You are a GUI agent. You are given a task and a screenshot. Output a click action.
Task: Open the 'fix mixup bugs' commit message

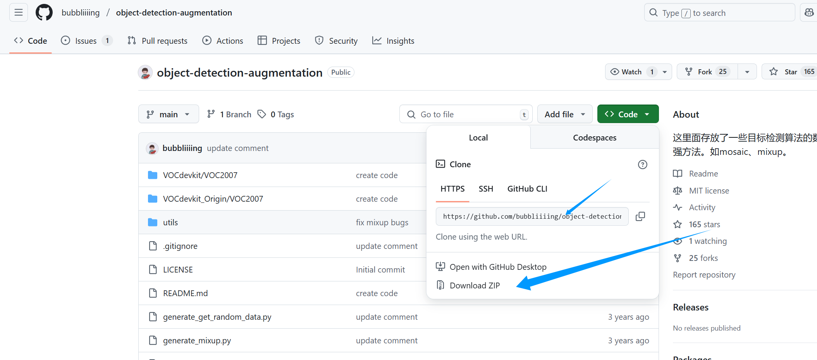(x=382, y=223)
